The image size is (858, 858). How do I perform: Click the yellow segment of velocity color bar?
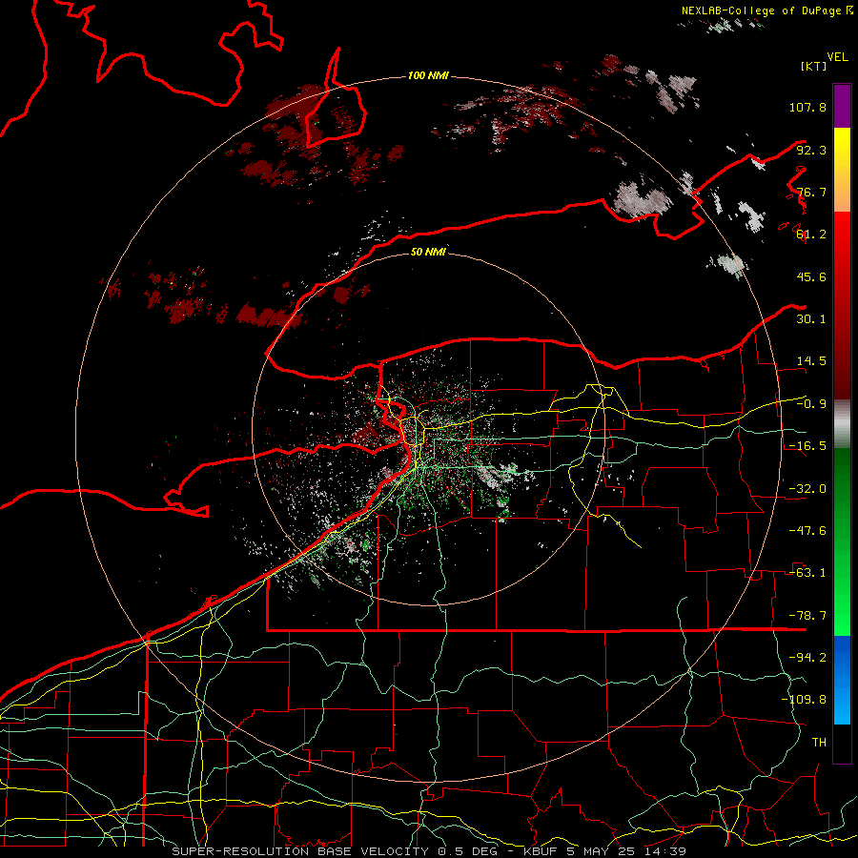click(842, 170)
